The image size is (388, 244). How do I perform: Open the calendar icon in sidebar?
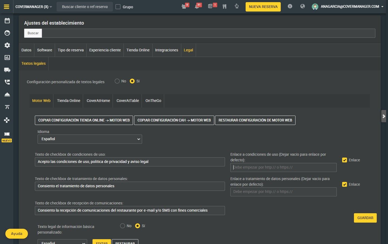pos(7,21)
